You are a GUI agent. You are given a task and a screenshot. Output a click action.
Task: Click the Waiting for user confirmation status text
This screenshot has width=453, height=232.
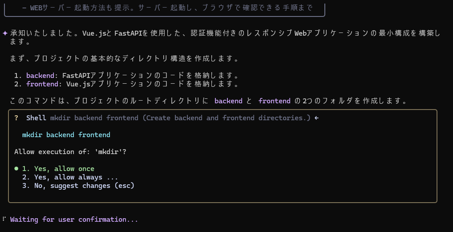point(74,220)
